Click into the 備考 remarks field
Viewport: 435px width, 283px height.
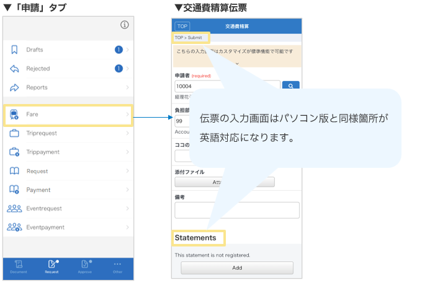pos(236,210)
